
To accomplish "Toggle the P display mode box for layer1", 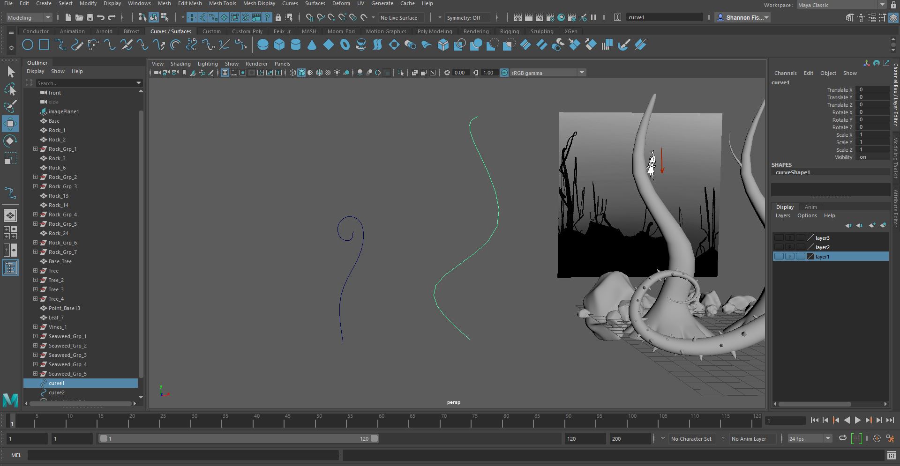I will (789, 257).
